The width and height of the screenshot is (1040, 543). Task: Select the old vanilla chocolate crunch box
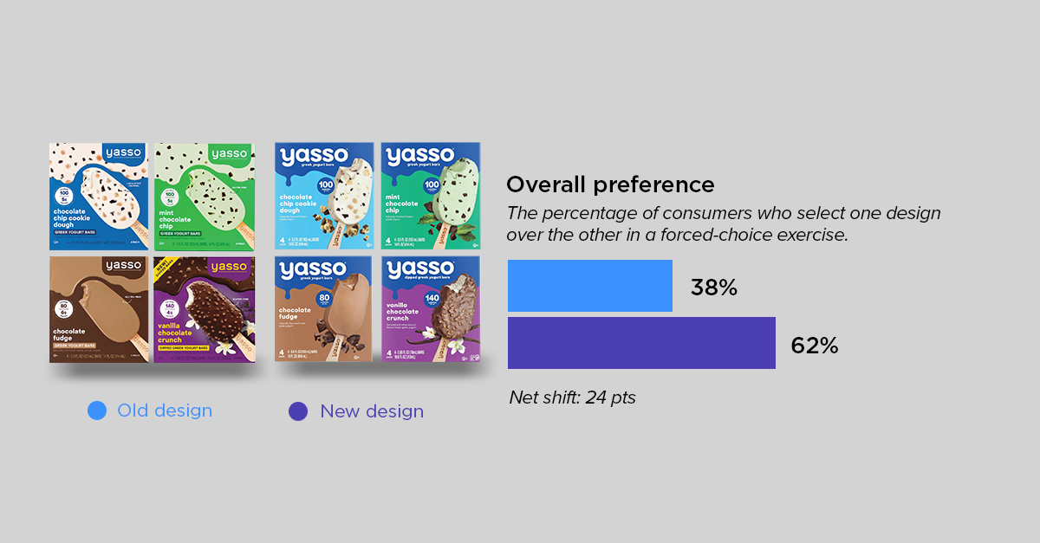click(x=205, y=308)
